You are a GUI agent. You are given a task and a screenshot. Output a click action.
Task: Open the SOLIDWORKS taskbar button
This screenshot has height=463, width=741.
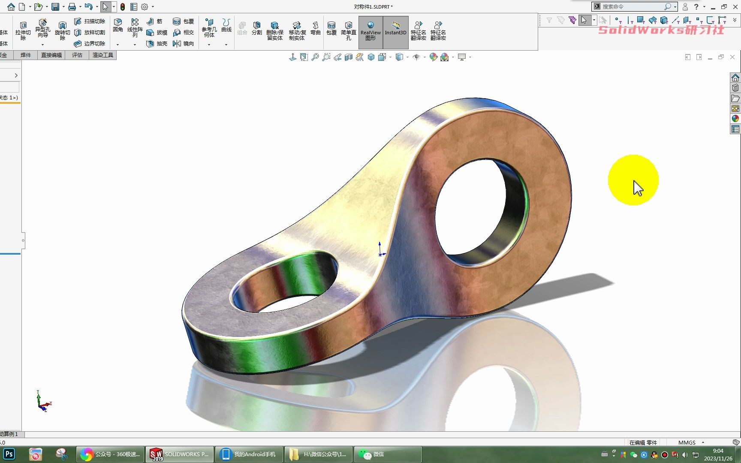tap(180, 454)
